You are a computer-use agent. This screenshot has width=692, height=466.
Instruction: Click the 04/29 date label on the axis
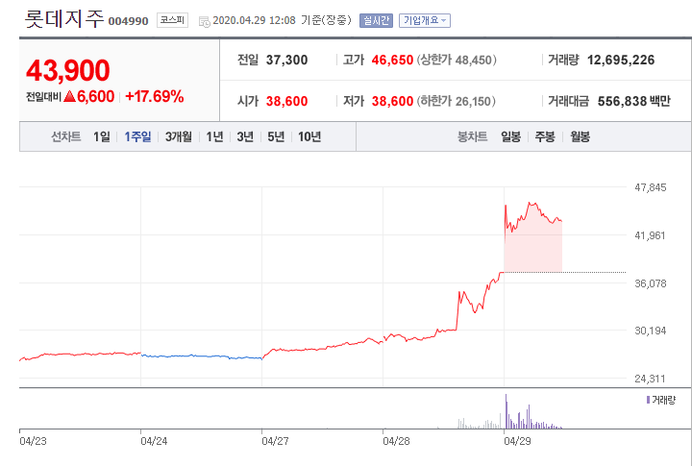pyautogui.click(x=517, y=441)
